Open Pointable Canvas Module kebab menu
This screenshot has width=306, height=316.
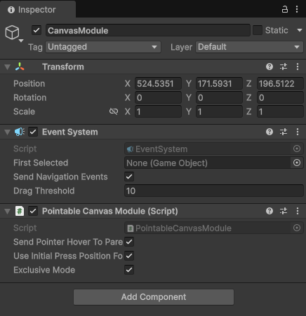coord(298,211)
